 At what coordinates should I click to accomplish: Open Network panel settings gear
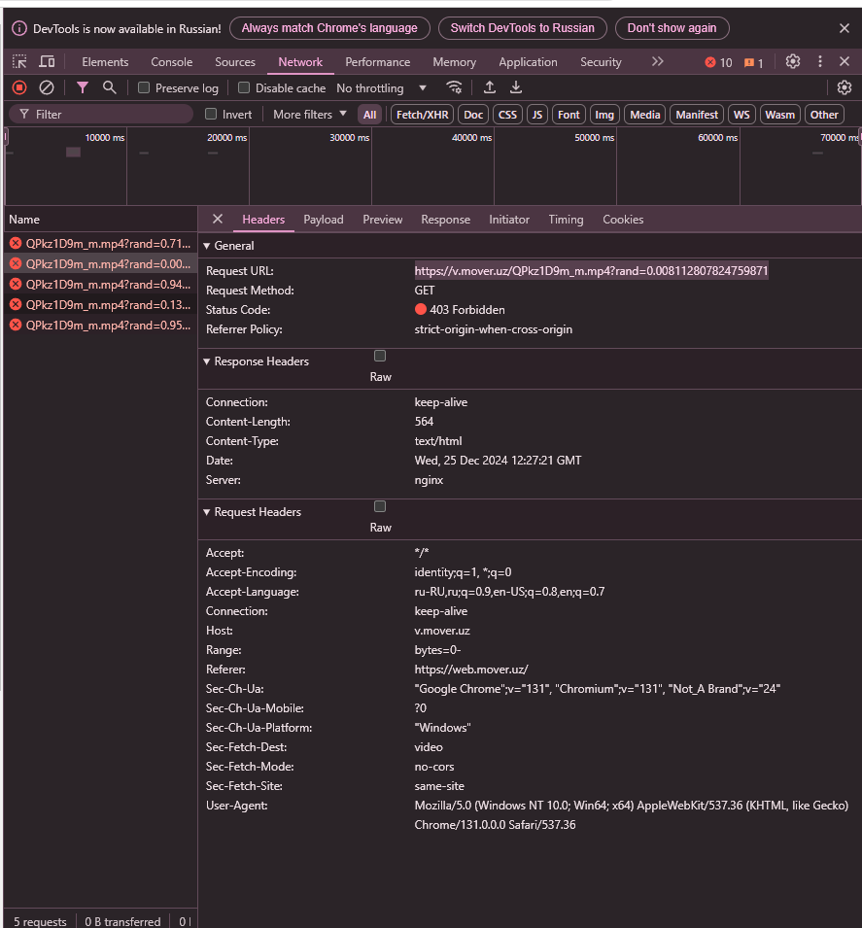point(845,87)
